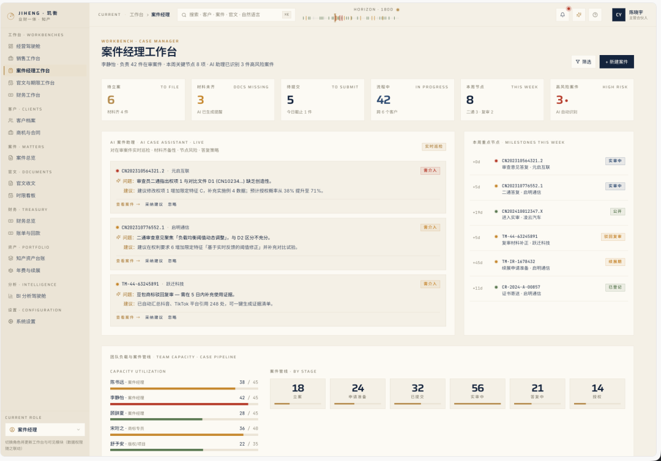This screenshot has width=661, height=461.
Task: Click the 商机与合同 briefcase icon
Action: pos(10,133)
